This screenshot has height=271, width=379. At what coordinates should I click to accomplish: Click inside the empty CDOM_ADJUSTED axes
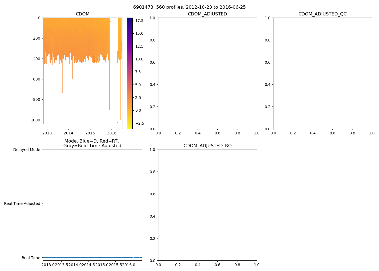(x=207, y=73)
